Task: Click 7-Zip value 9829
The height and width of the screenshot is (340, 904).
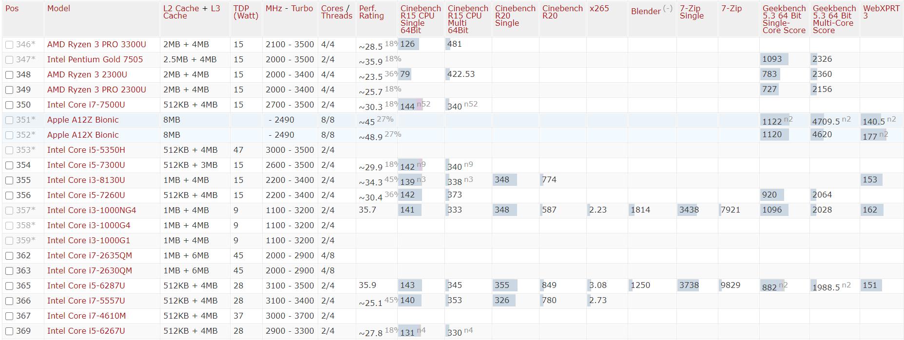Action: (731, 286)
